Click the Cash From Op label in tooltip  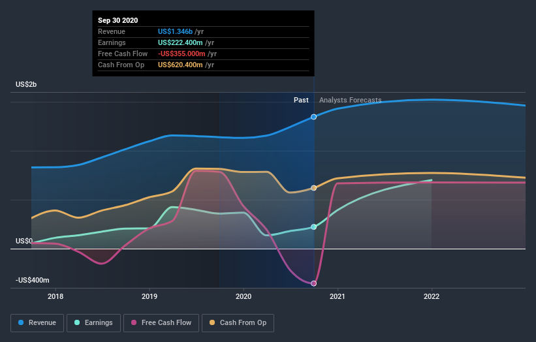121,65
